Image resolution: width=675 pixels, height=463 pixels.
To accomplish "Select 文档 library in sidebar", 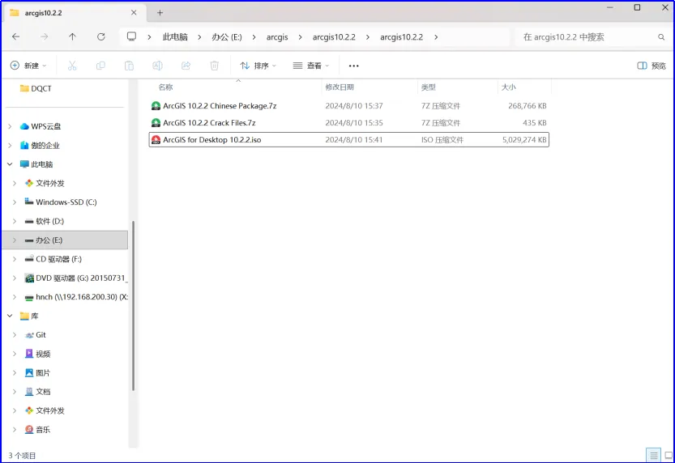I will [37, 392].
